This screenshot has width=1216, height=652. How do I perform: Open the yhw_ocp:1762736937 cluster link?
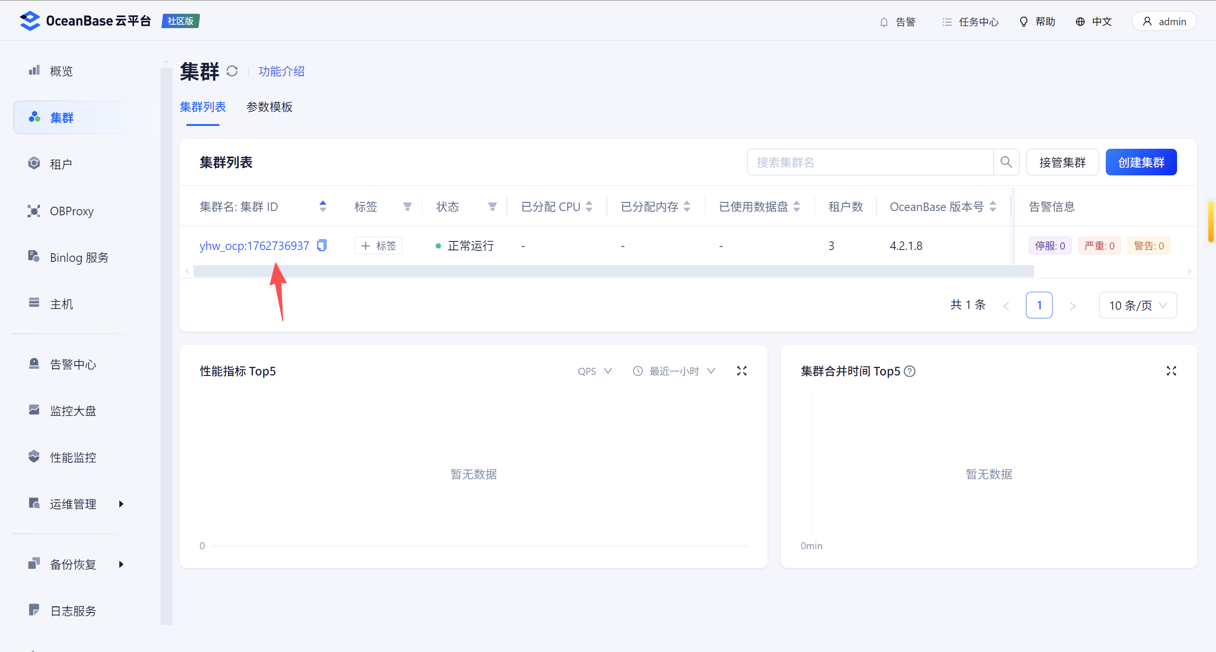point(254,246)
